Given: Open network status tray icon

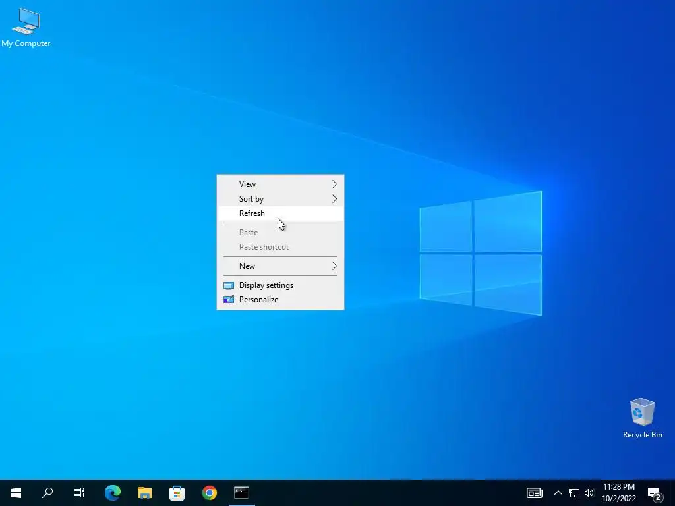Looking at the screenshot, I should click(x=574, y=493).
